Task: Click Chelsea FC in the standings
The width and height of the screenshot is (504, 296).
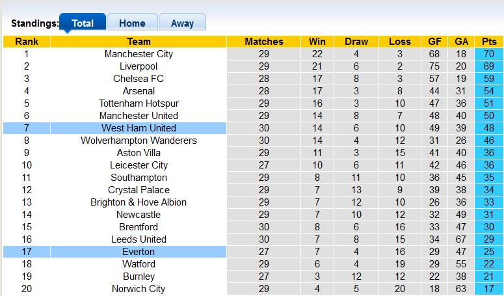Action: pos(139,79)
